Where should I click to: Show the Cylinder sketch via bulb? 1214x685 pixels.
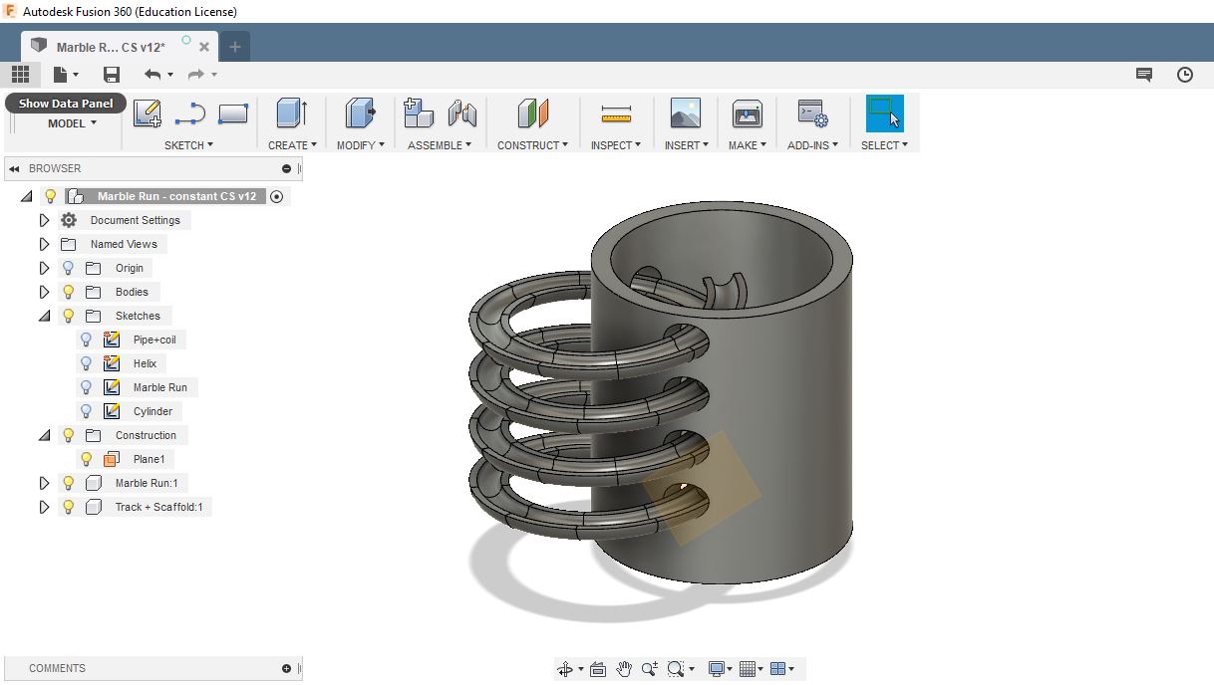point(86,411)
